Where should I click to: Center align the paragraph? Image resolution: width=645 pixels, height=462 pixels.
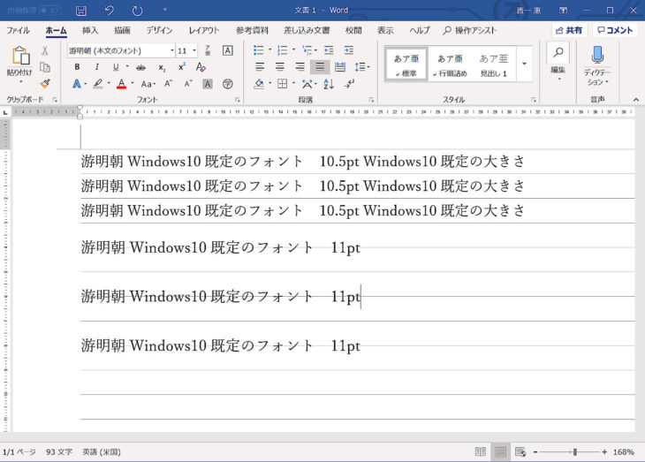279,67
